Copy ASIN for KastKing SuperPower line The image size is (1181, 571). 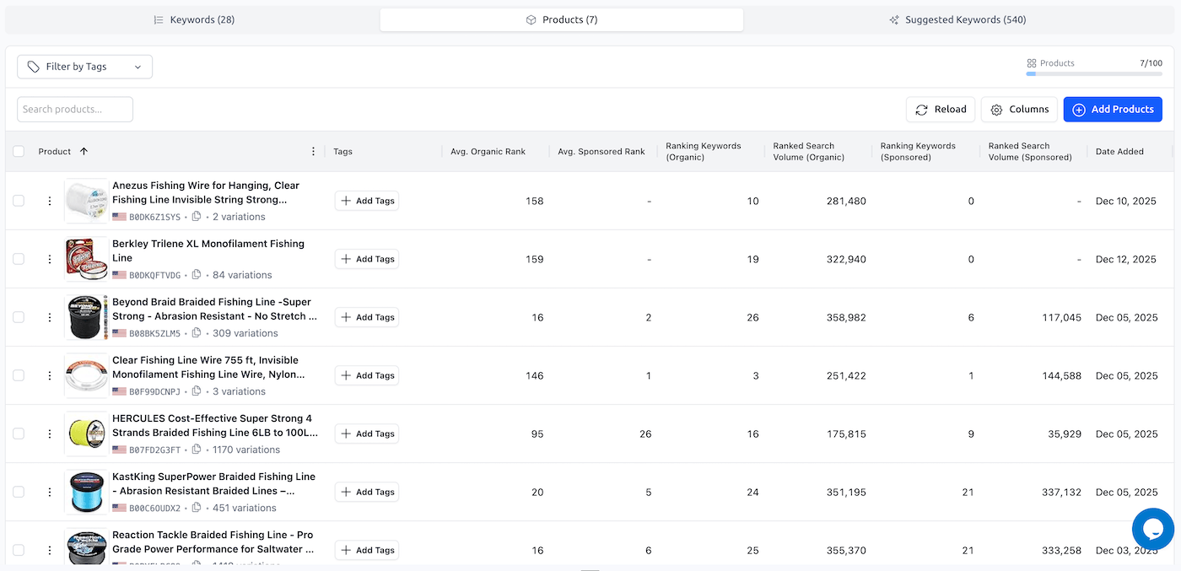point(197,508)
